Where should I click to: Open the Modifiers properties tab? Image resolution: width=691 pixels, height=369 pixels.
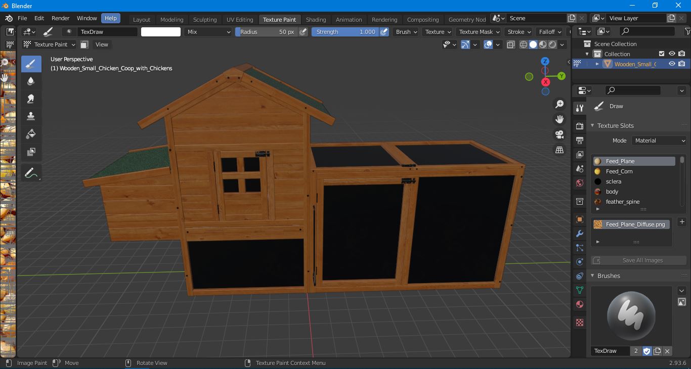coord(580,234)
